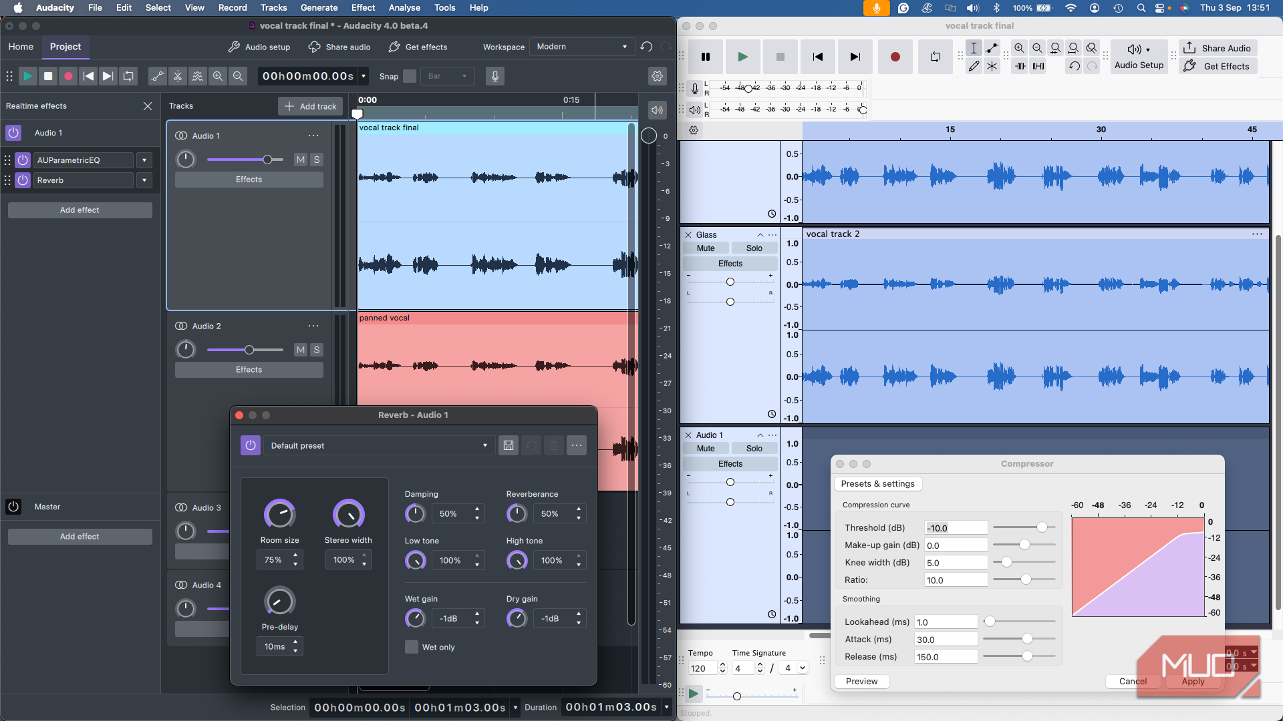Click Zoom Toggle icon in classic Audacity toolbar
The height and width of the screenshot is (721, 1283).
1091,48
